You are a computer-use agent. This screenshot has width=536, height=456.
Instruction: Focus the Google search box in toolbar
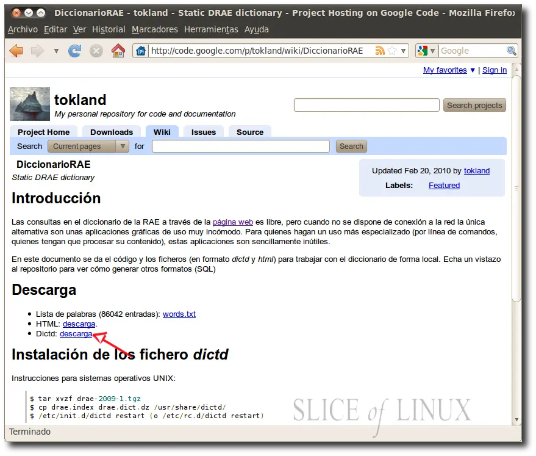[473, 51]
